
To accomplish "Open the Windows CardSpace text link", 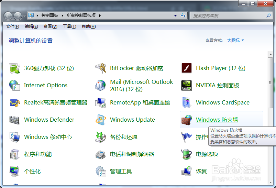I will click(x=223, y=103).
